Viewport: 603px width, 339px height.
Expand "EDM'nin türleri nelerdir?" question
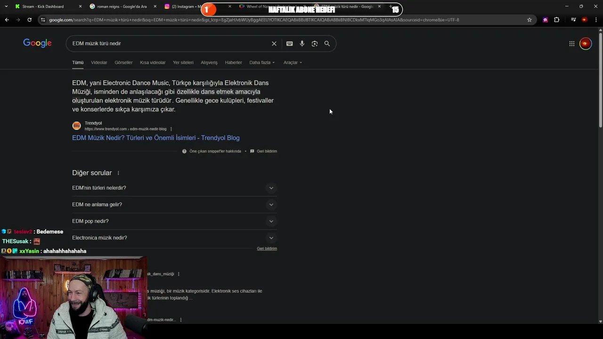click(174, 188)
